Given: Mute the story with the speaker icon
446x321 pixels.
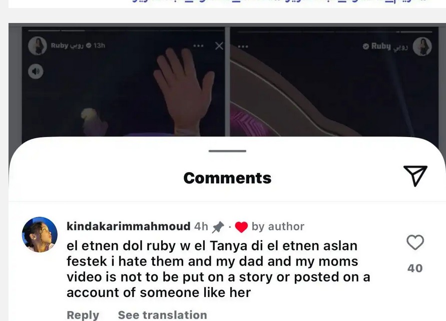Looking at the screenshot, I should pyautogui.click(x=36, y=71).
